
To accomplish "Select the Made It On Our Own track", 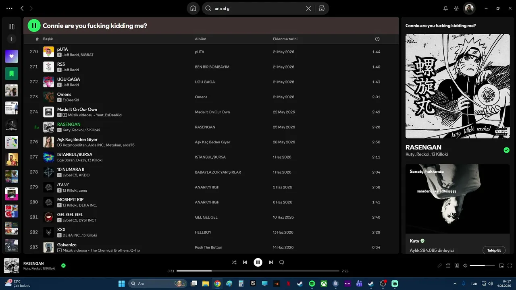I will 211,112.
